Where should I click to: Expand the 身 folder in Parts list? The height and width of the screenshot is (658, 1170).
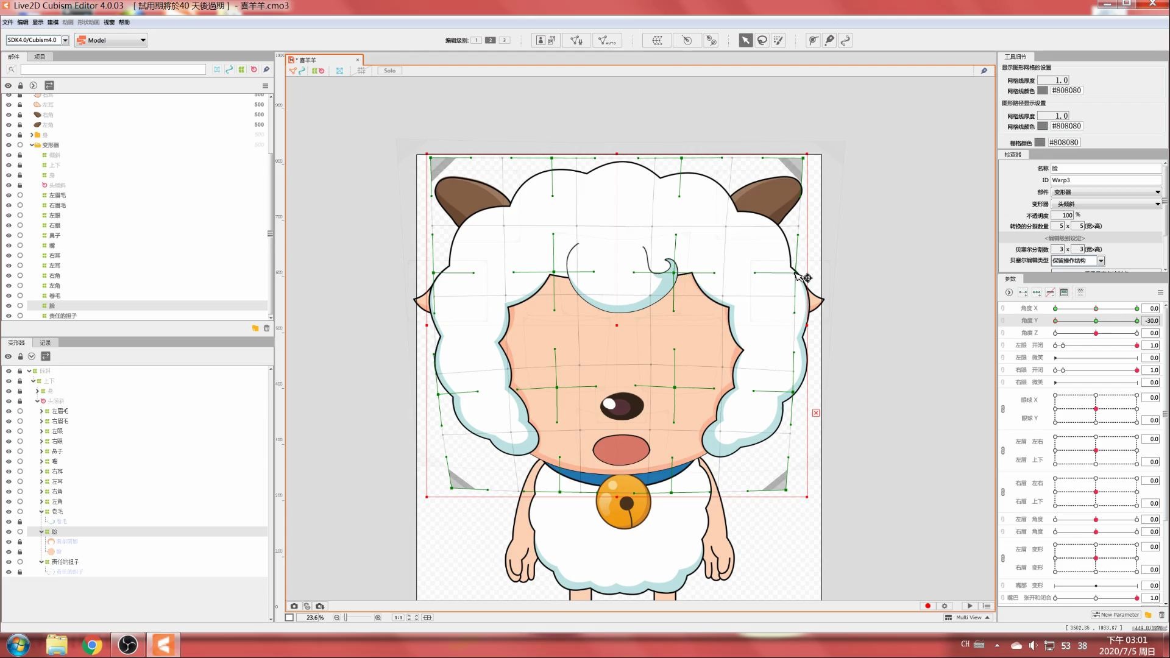click(32, 135)
